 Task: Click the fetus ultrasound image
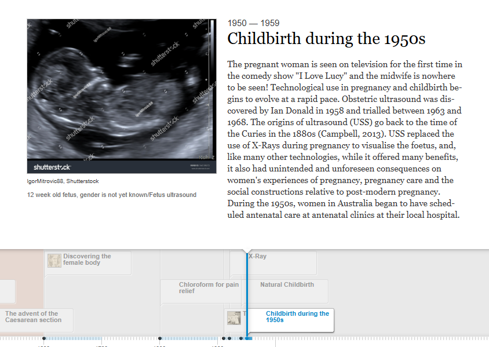(121, 96)
